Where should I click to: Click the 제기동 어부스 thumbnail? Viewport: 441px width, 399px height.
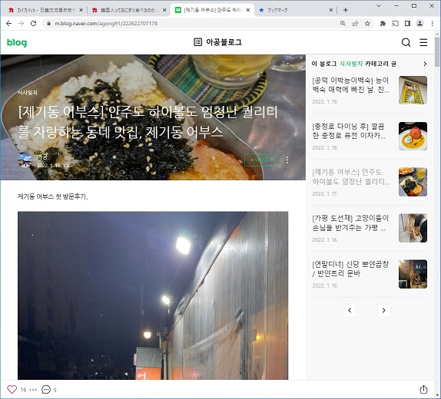coord(413,182)
